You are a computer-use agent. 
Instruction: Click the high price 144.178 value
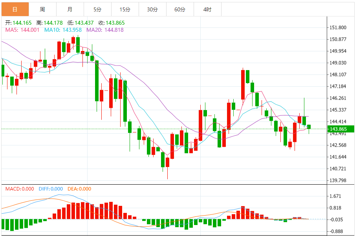point(53,23)
